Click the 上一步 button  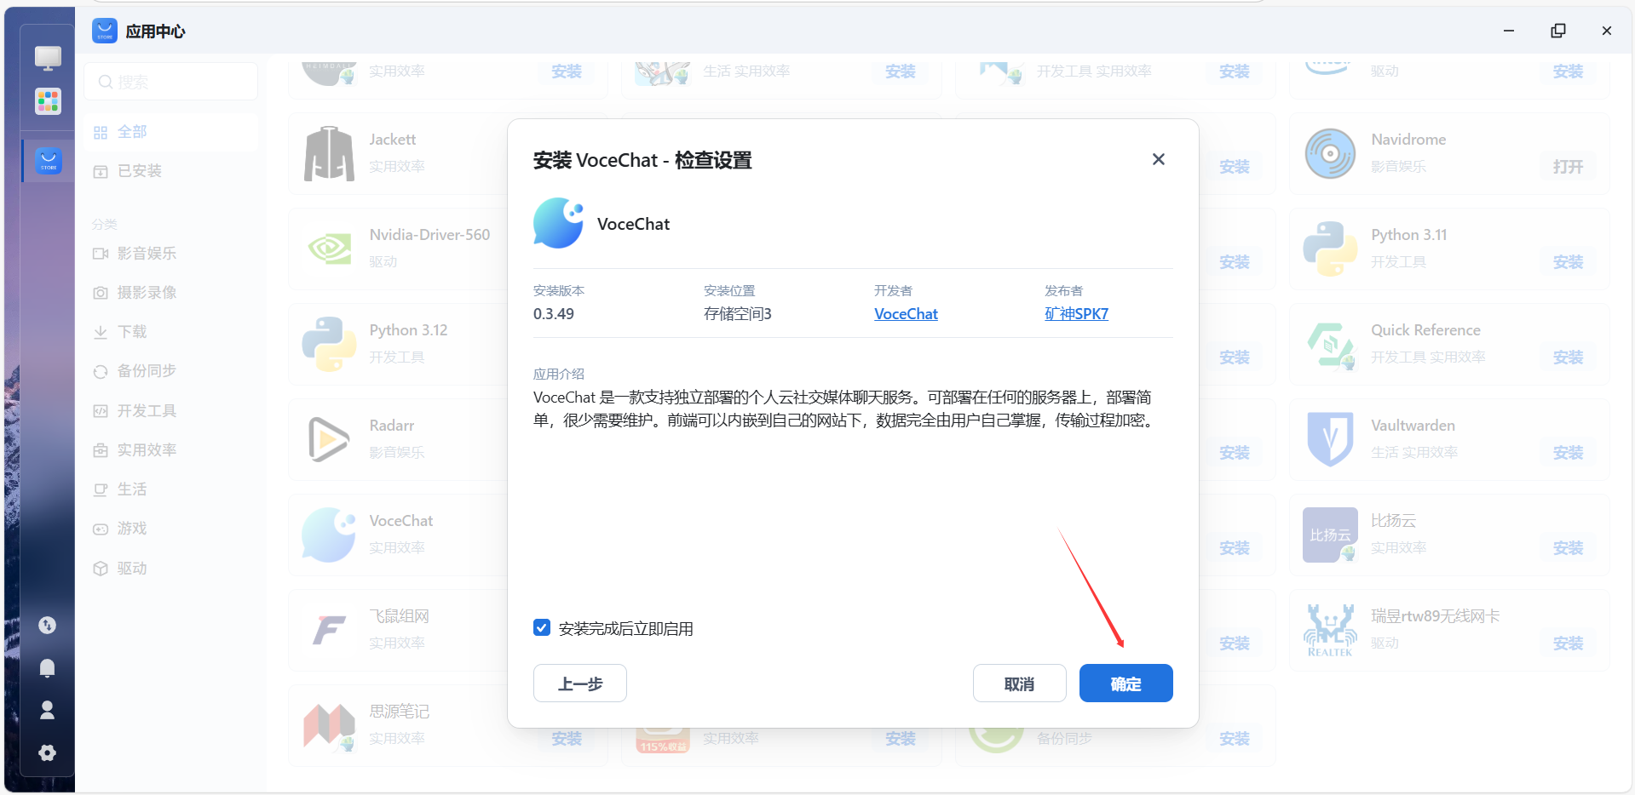tap(580, 683)
